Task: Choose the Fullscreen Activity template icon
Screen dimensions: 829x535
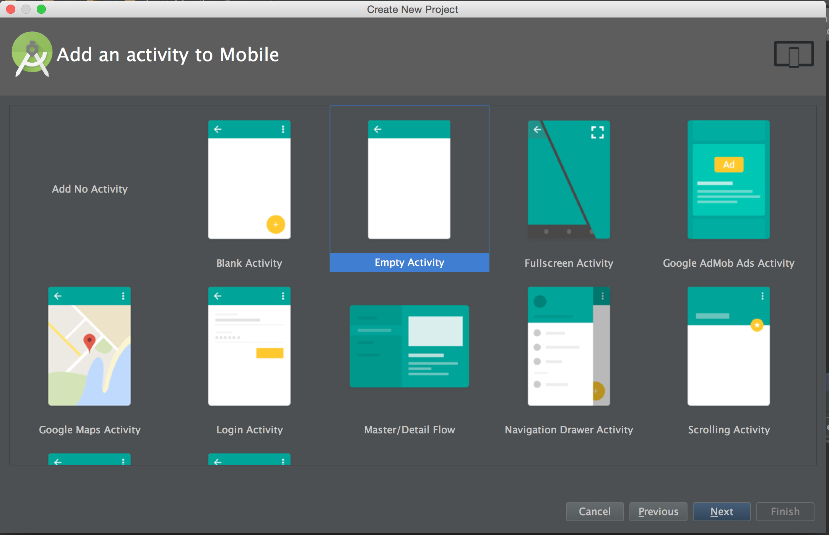Action: (569, 180)
